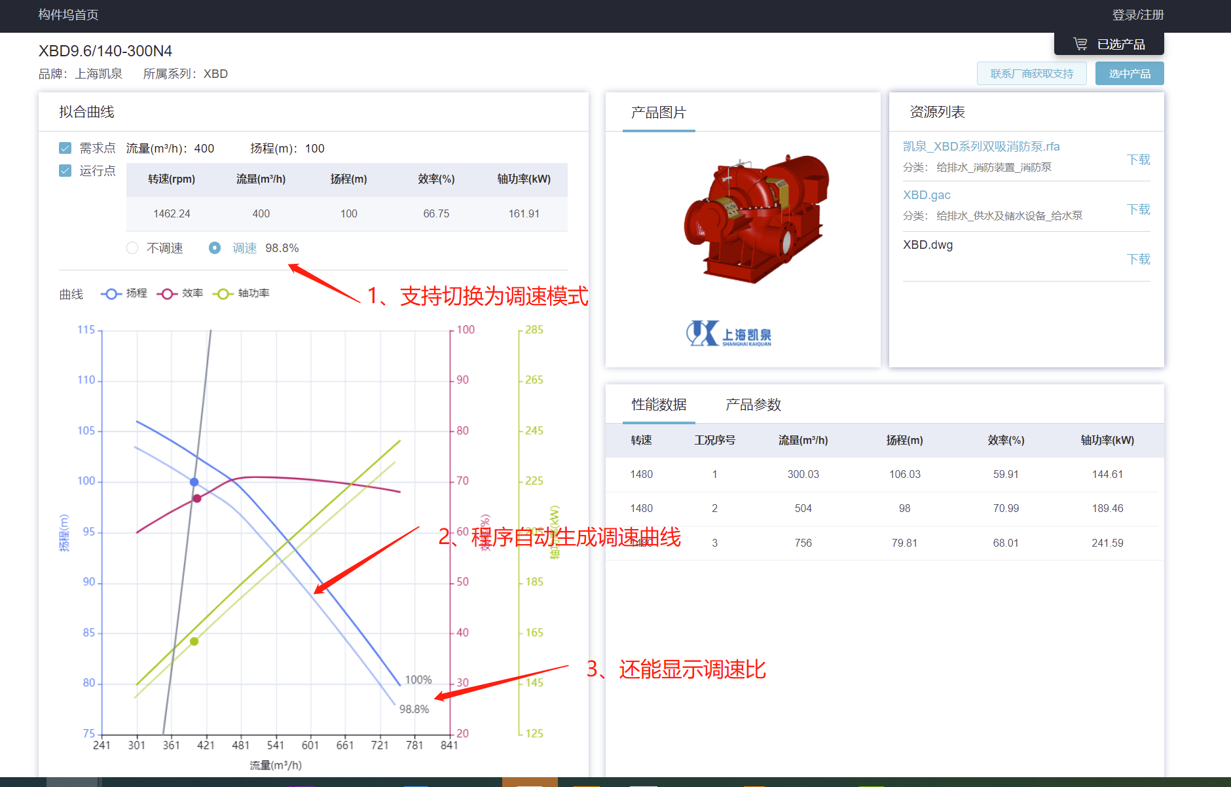Click the 资源列表 panel heading

coord(937,112)
